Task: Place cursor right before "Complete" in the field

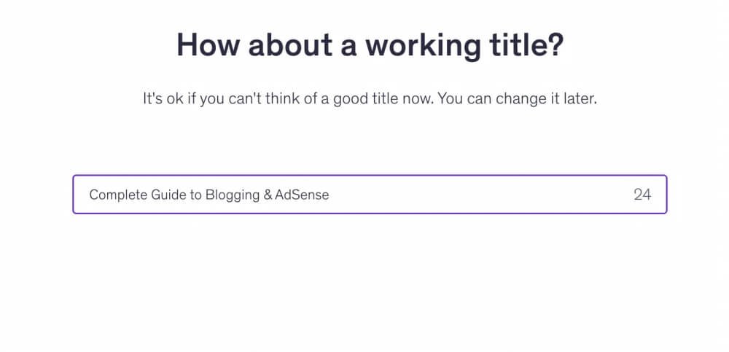Action: pyautogui.click(x=90, y=195)
